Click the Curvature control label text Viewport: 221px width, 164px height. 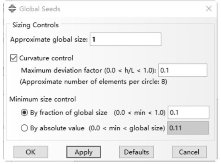(46, 58)
